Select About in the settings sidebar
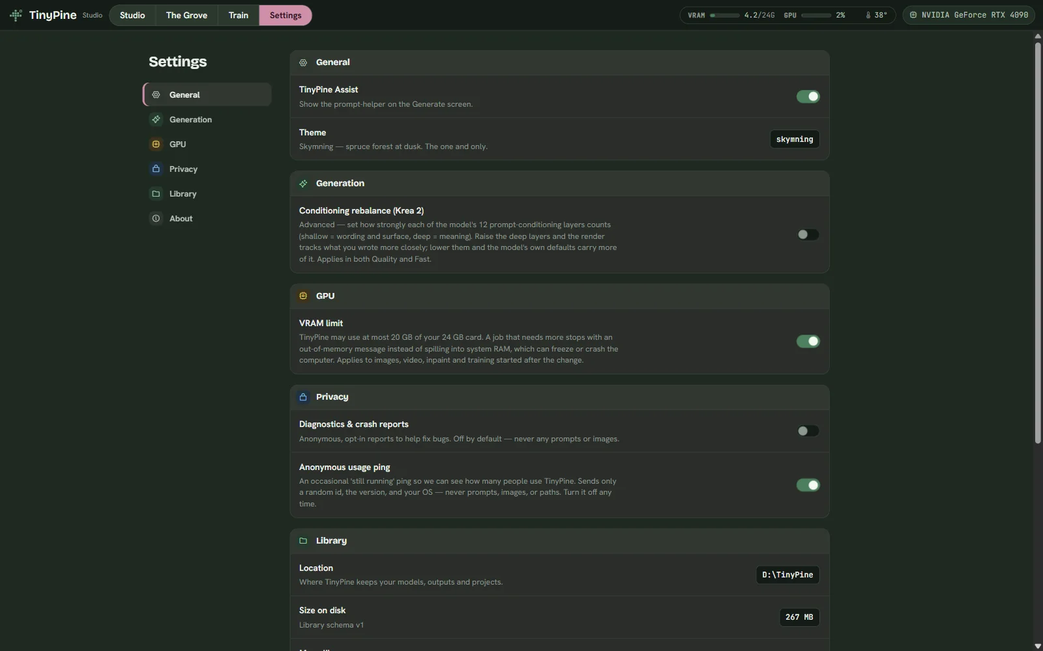The height and width of the screenshot is (651, 1043). pos(207,218)
